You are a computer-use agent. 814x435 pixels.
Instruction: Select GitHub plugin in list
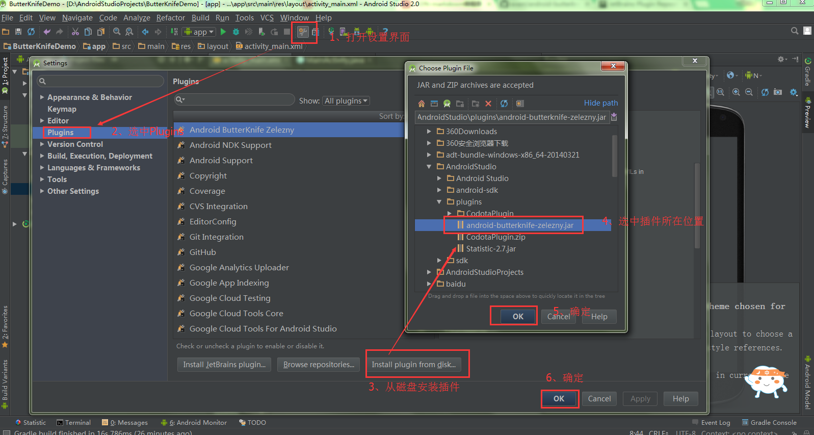point(288,252)
